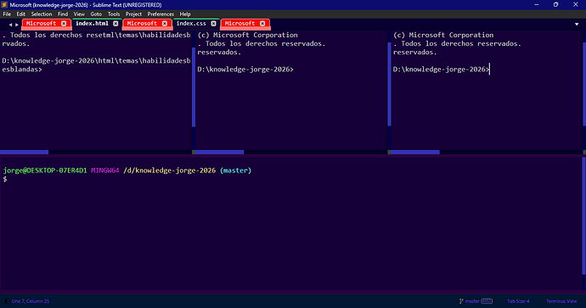The image size is (586, 308).
Task: Switch to the index.css tab
Action: pos(191,24)
